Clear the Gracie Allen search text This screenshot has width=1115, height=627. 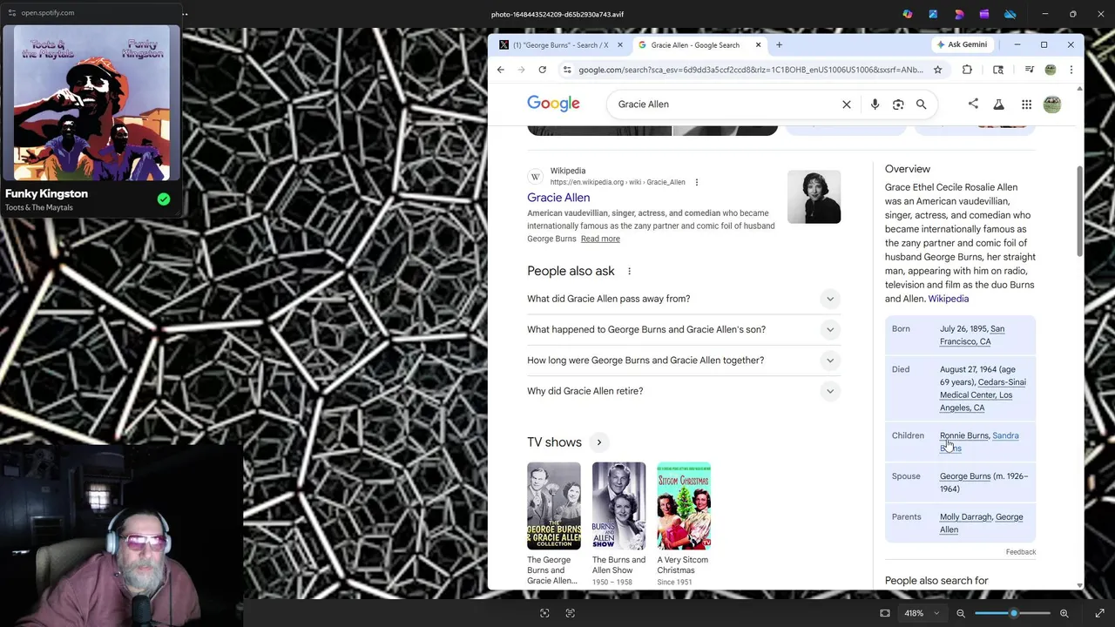(x=846, y=104)
